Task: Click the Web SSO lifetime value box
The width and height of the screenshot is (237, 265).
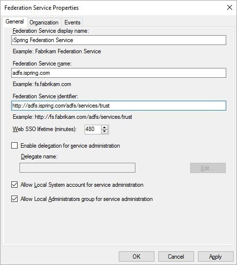Action: (x=93, y=130)
